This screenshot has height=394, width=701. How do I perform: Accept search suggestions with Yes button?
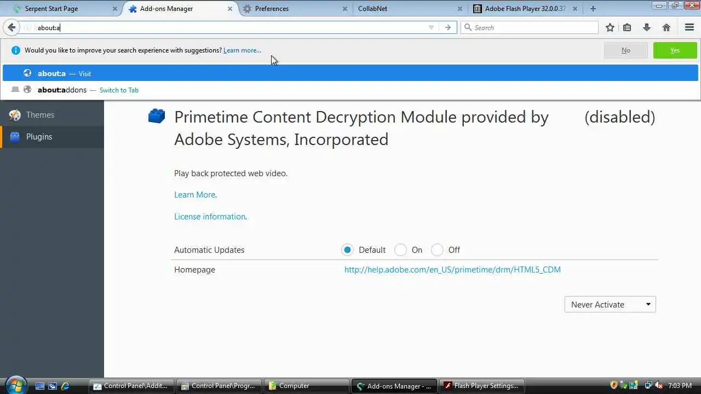click(x=675, y=50)
